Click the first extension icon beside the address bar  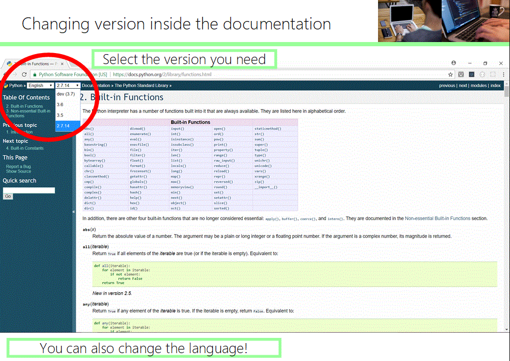coord(461,75)
